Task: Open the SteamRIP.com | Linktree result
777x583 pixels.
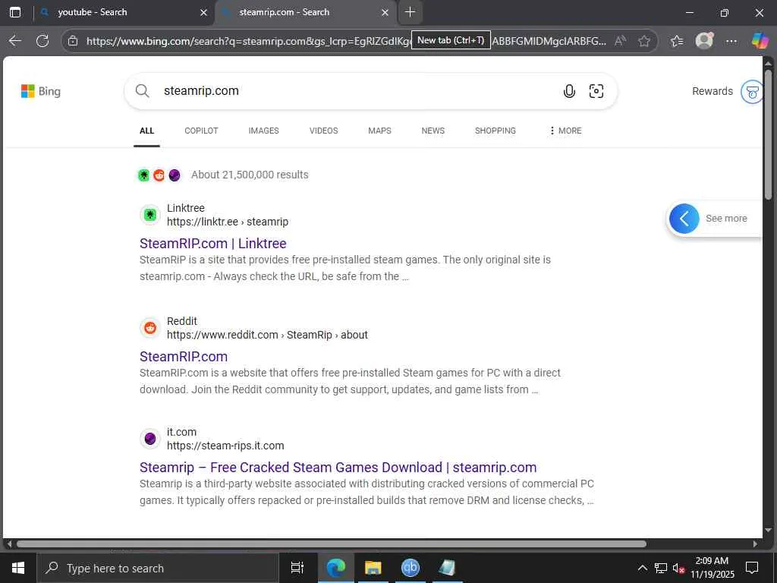Action: tap(213, 244)
